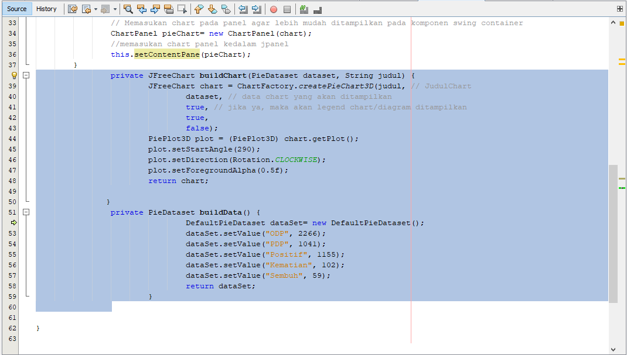
Task: Collapse the buildData method fold
Action: click(26, 212)
